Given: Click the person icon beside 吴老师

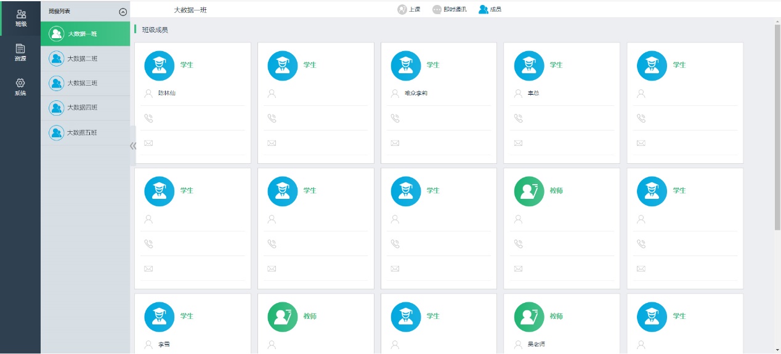Looking at the screenshot, I should [518, 345].
